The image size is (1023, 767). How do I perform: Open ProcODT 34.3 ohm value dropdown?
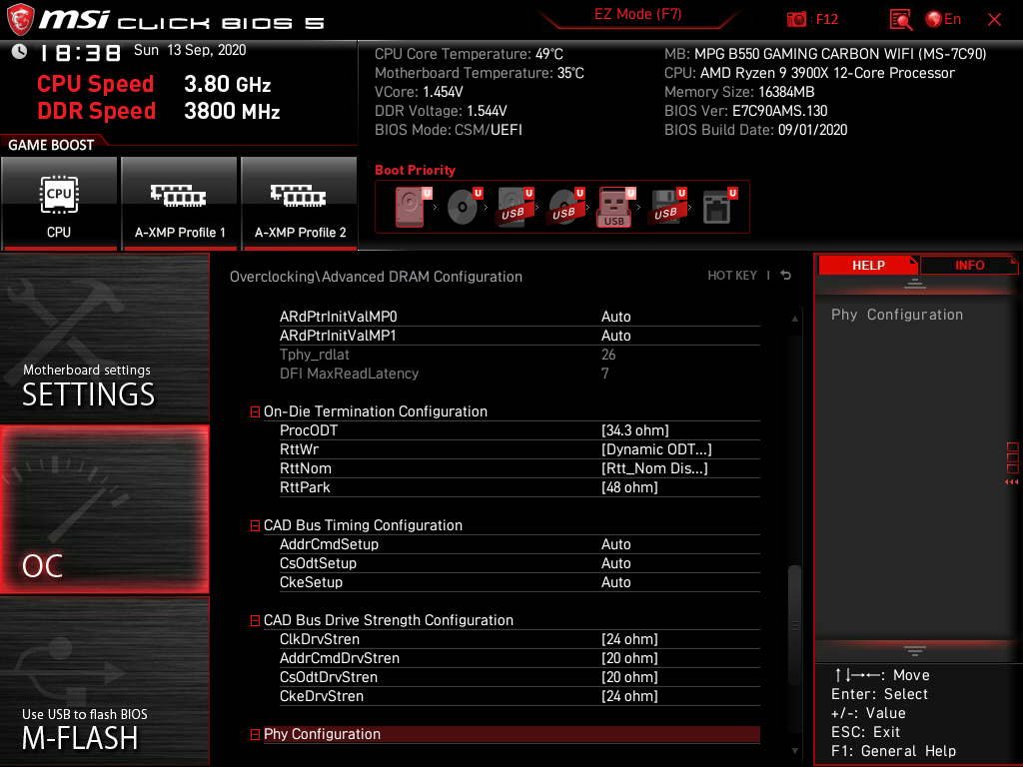(634, 430)
